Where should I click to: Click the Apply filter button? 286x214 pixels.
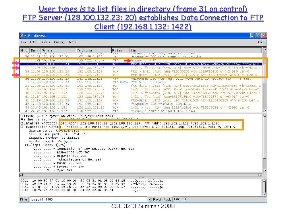pyautogui.click(x=167, y=199)
